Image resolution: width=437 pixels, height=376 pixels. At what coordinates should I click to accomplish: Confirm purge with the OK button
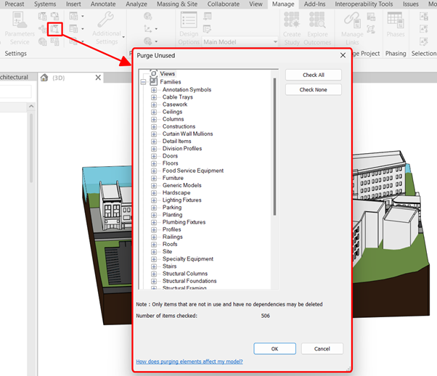pyautogui.click(x=274, y=348)
